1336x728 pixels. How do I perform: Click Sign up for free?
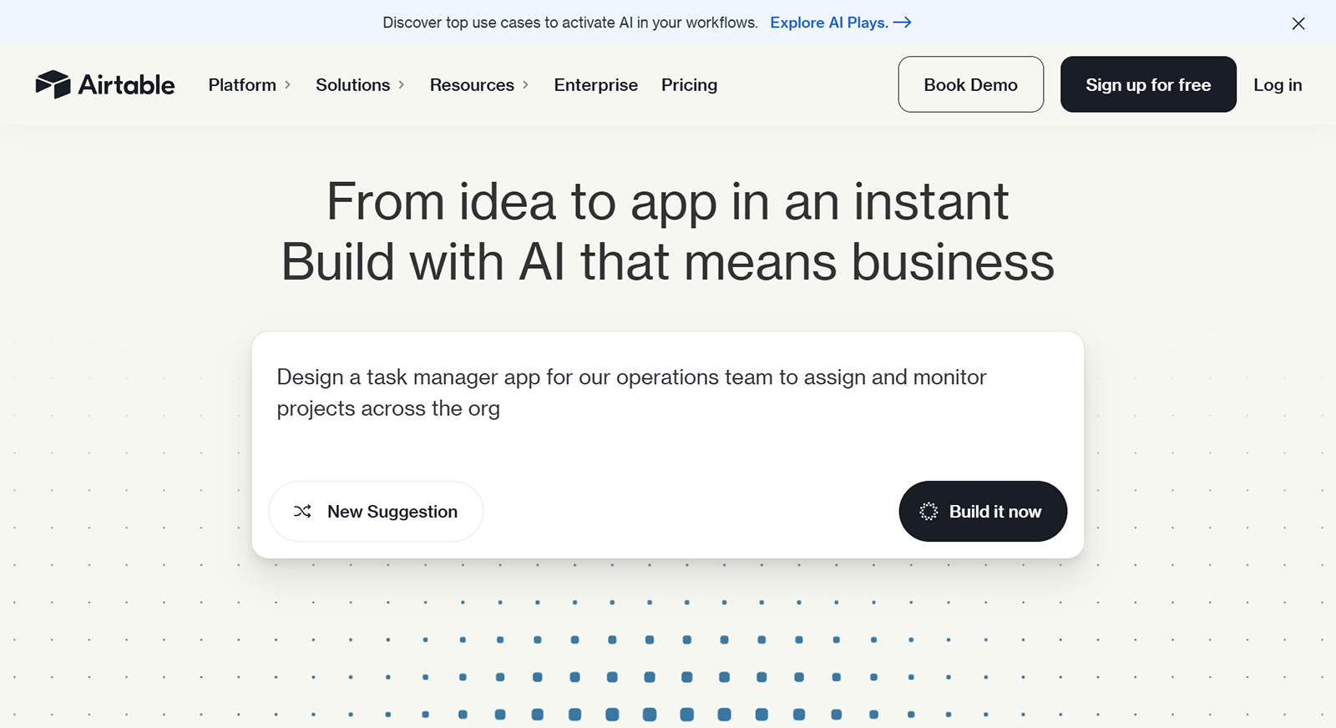1147,84
